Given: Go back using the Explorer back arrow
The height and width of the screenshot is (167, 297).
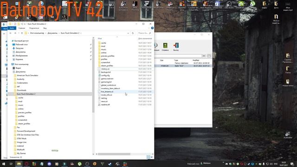Looking at the screenshot, I should (11, 33).
